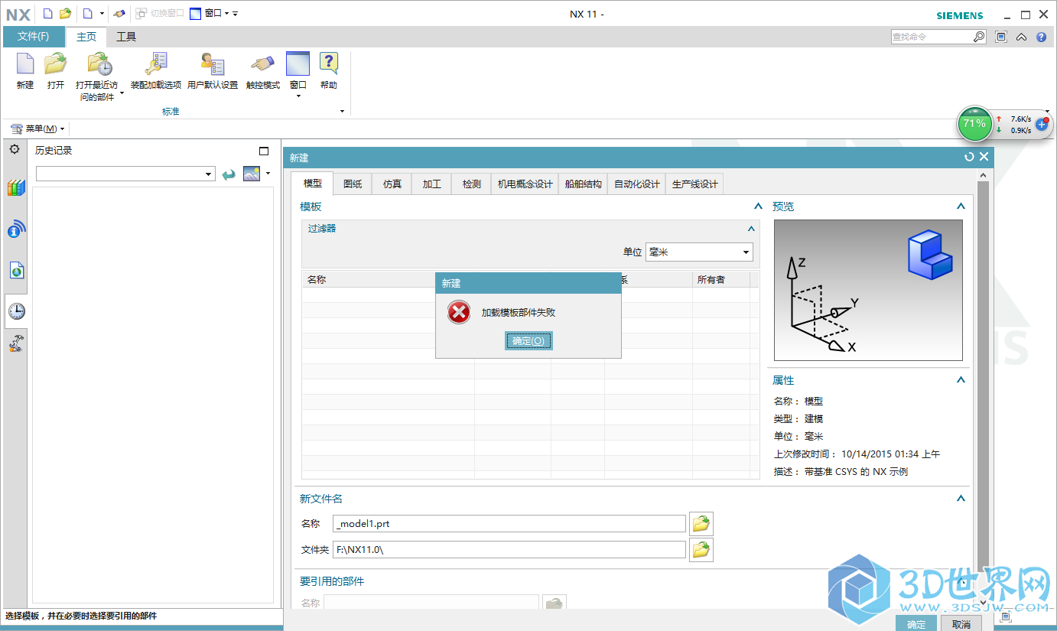Click the reset icon in 新建 dialog title
1057x631 pixels.
[969, 156]
